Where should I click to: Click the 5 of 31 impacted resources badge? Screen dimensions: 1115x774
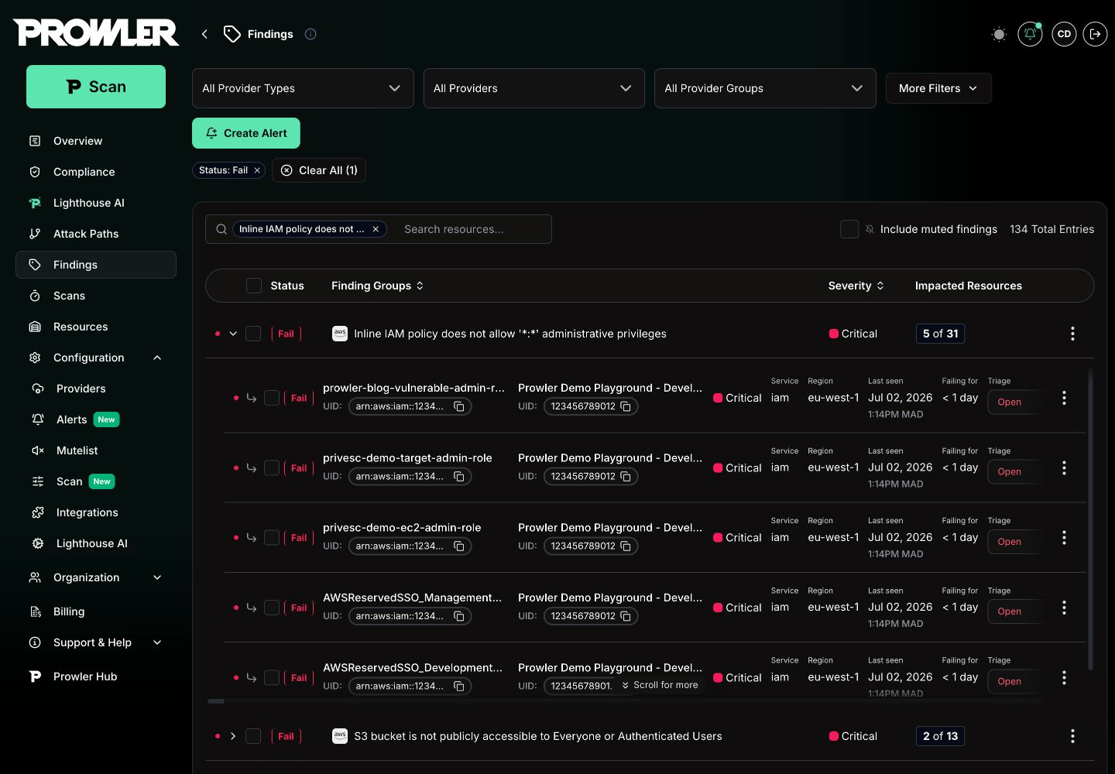(940, 334)
